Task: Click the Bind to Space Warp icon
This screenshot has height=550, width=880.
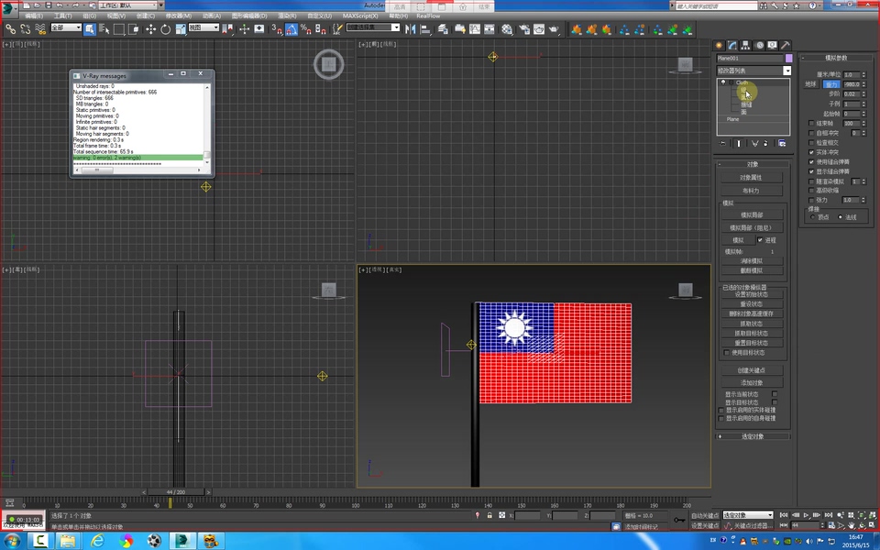Action: pyautogui.click(x=40, y=29)
